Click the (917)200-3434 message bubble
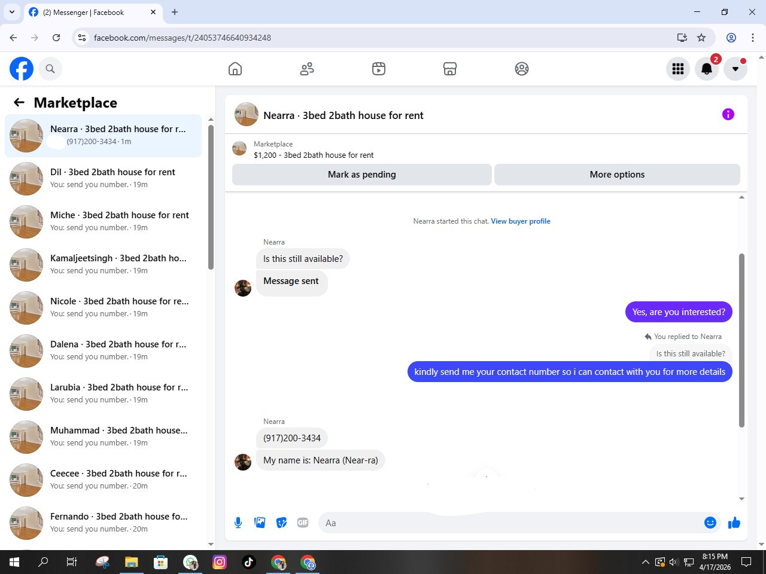This screenshot has height=574, width=766. (292, 438)
